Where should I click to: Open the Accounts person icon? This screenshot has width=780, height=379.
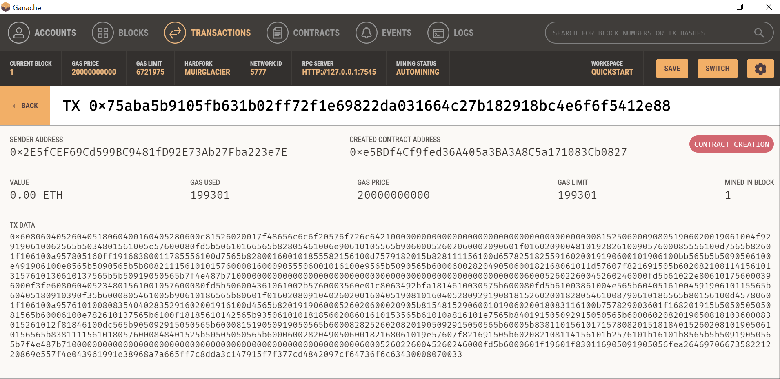click(19, 33)
